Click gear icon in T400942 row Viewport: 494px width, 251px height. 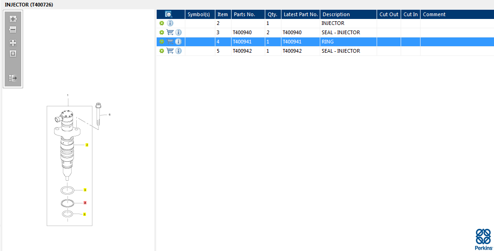tap(162, 51)
